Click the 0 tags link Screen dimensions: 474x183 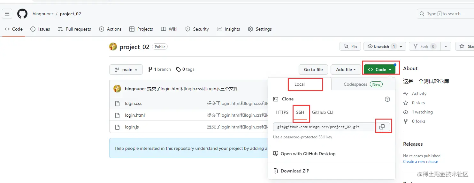tap(185, 70)
